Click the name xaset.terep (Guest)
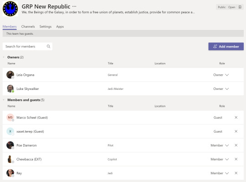246x182 pixels. (30, 131)
